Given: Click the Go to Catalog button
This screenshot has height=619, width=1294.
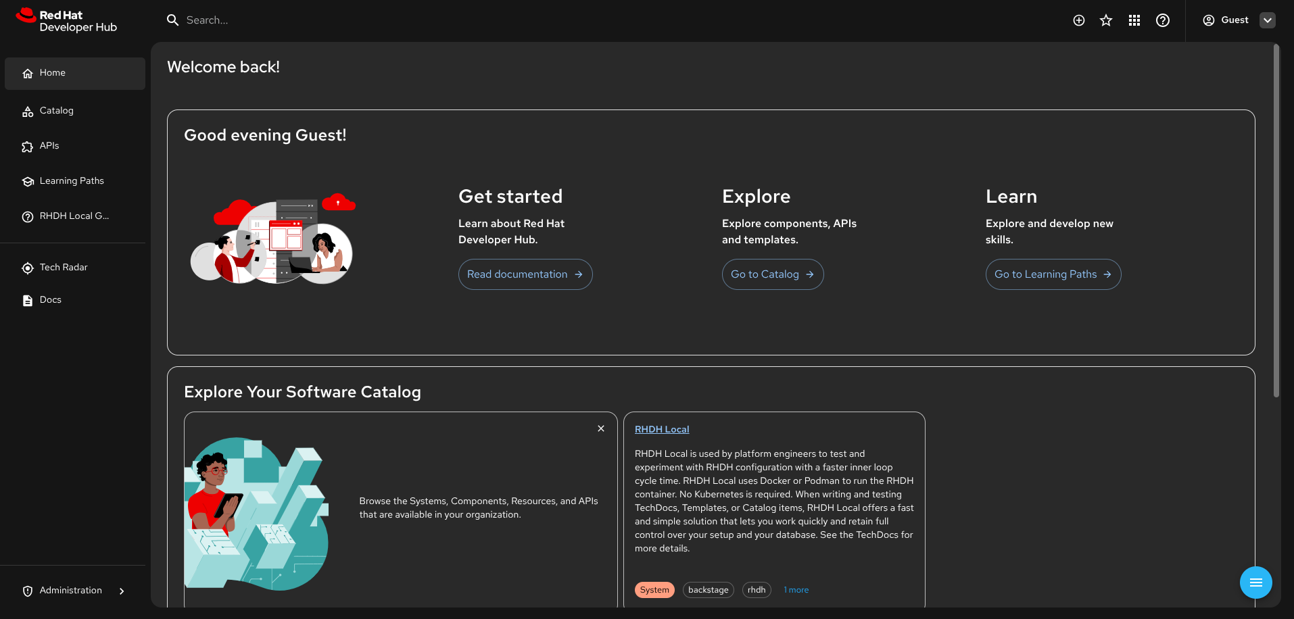Looking at the screenshot, I should click(x=773, y=274).
